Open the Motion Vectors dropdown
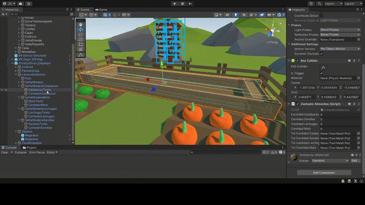365x205 pixels. 340,49
